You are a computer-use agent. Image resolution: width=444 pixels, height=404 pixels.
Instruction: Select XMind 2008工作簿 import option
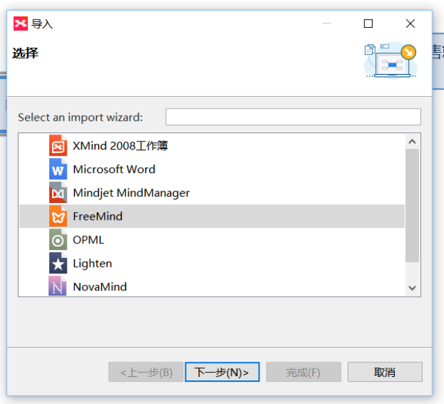click(x=120, y=146)
